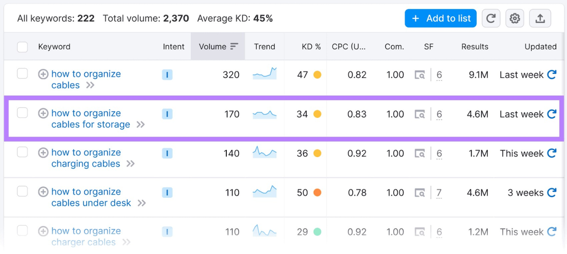This screenshot has height=254, width=567.
Task: Tick the select-all checkbox in header
Action: coord(22,47)
